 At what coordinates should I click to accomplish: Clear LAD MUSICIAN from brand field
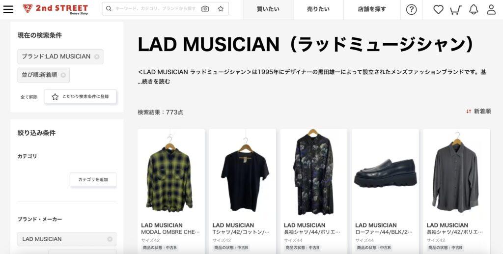110,239
